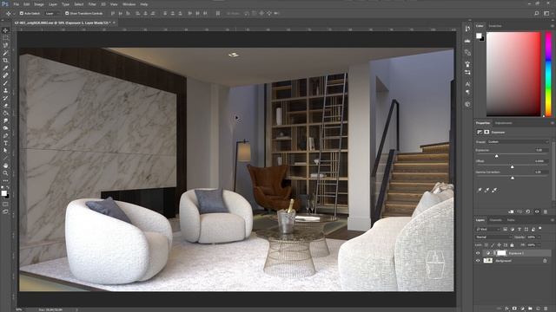556x312 pixels.
Task: Select the Healing Brush tool
Action: pyautogui.click(x=5, y=75)
